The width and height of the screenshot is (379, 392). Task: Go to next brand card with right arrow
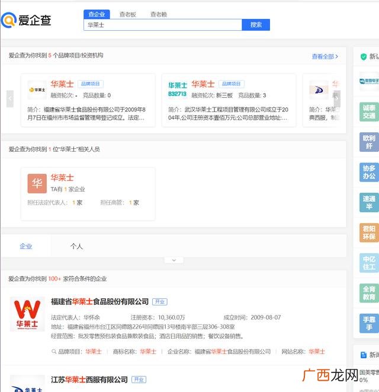coord(337,98)
